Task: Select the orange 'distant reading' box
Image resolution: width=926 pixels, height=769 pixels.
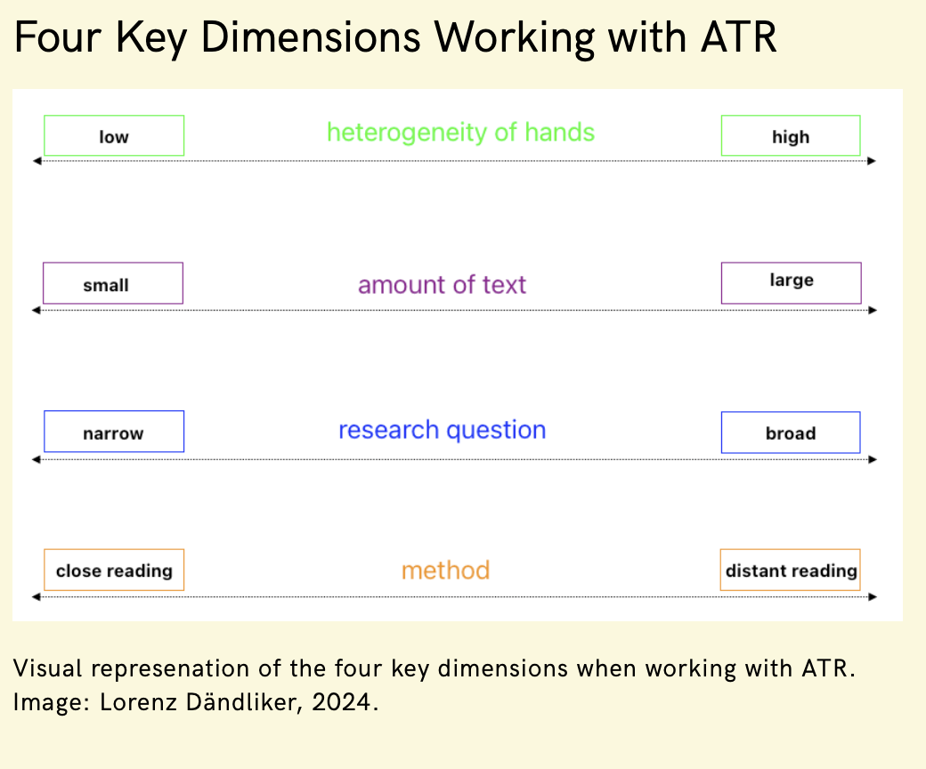Action: click(x=790, y=570)
